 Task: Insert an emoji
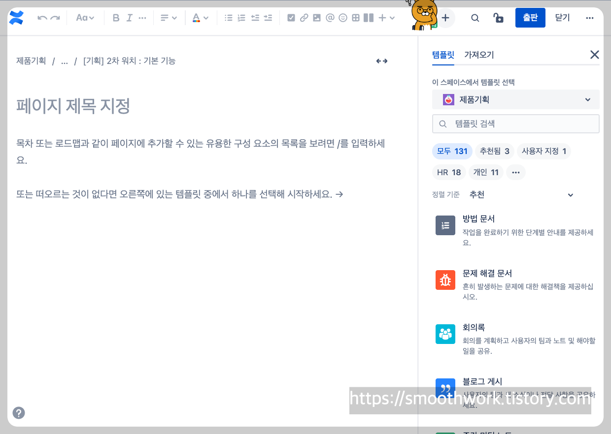[343, 18]
